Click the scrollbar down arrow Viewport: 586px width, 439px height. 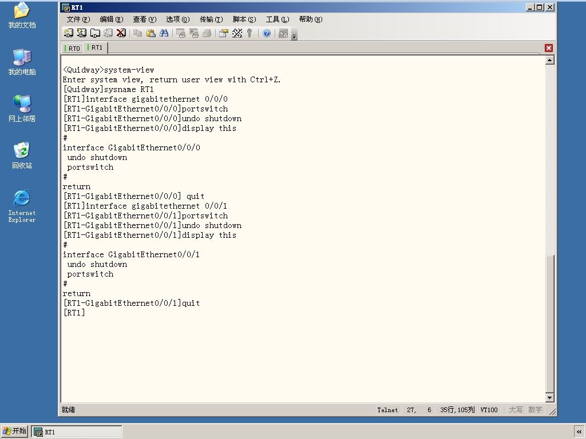549,398
